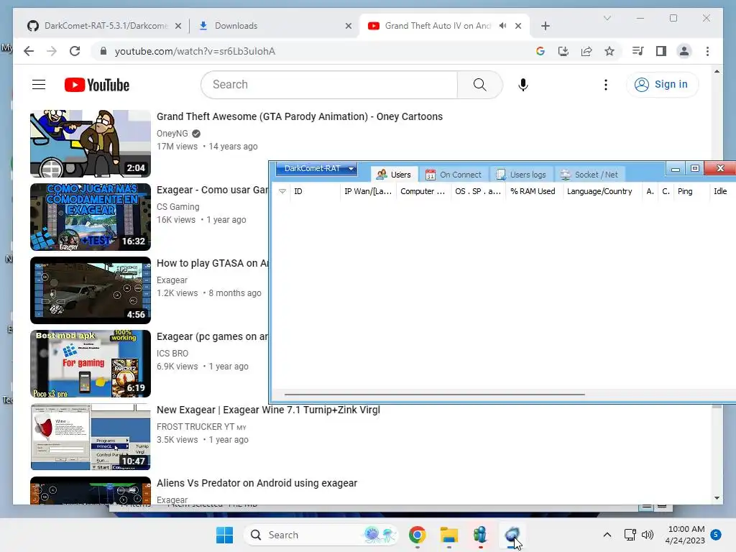This screenshot has height=552, width=736.
Task: Sort by % RAM Used column
Action: coord(533,191)
